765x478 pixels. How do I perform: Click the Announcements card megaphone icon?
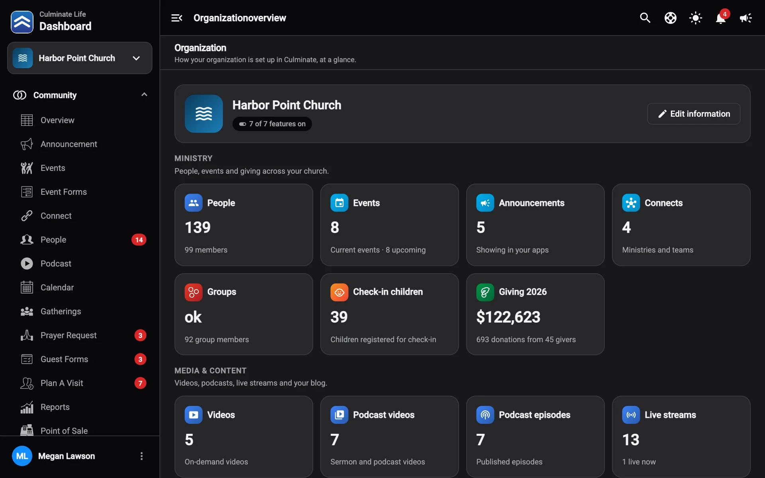point(485,203)
